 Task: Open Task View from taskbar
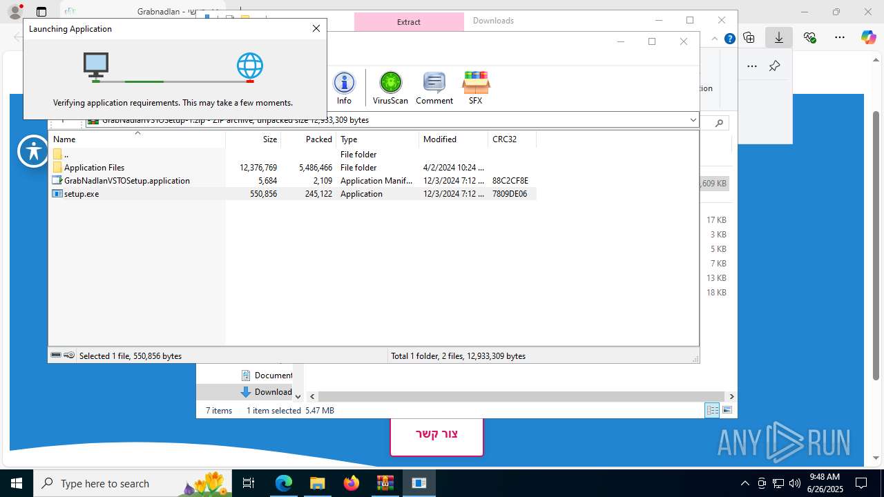coord(249,483)
